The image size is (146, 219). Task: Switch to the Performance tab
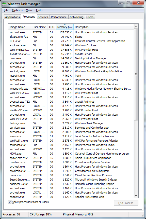pos(59,17)
